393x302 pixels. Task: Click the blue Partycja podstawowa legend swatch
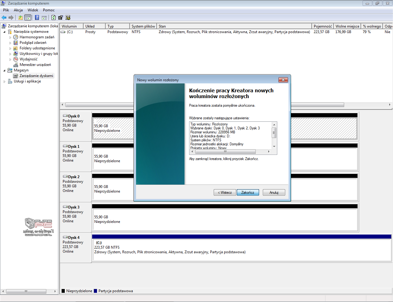pyautogui.click(x=95, y=291)
